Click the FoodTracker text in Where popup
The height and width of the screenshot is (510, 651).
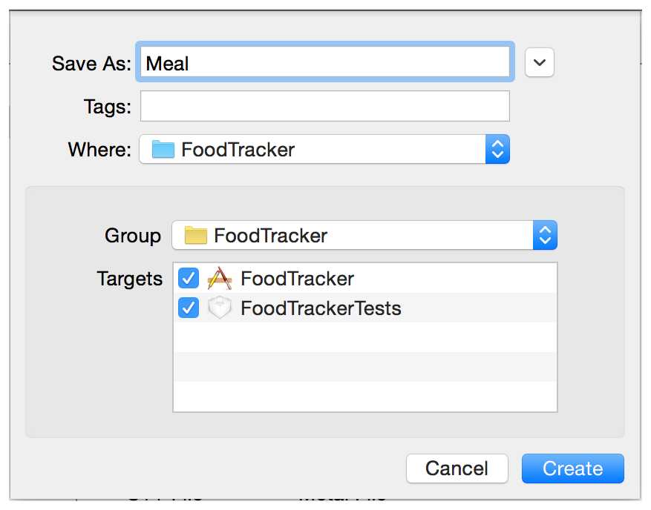tap(238, 150)
